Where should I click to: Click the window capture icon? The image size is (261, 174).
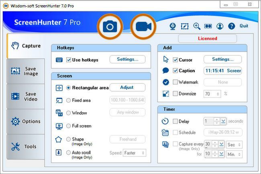pos(59,113)
